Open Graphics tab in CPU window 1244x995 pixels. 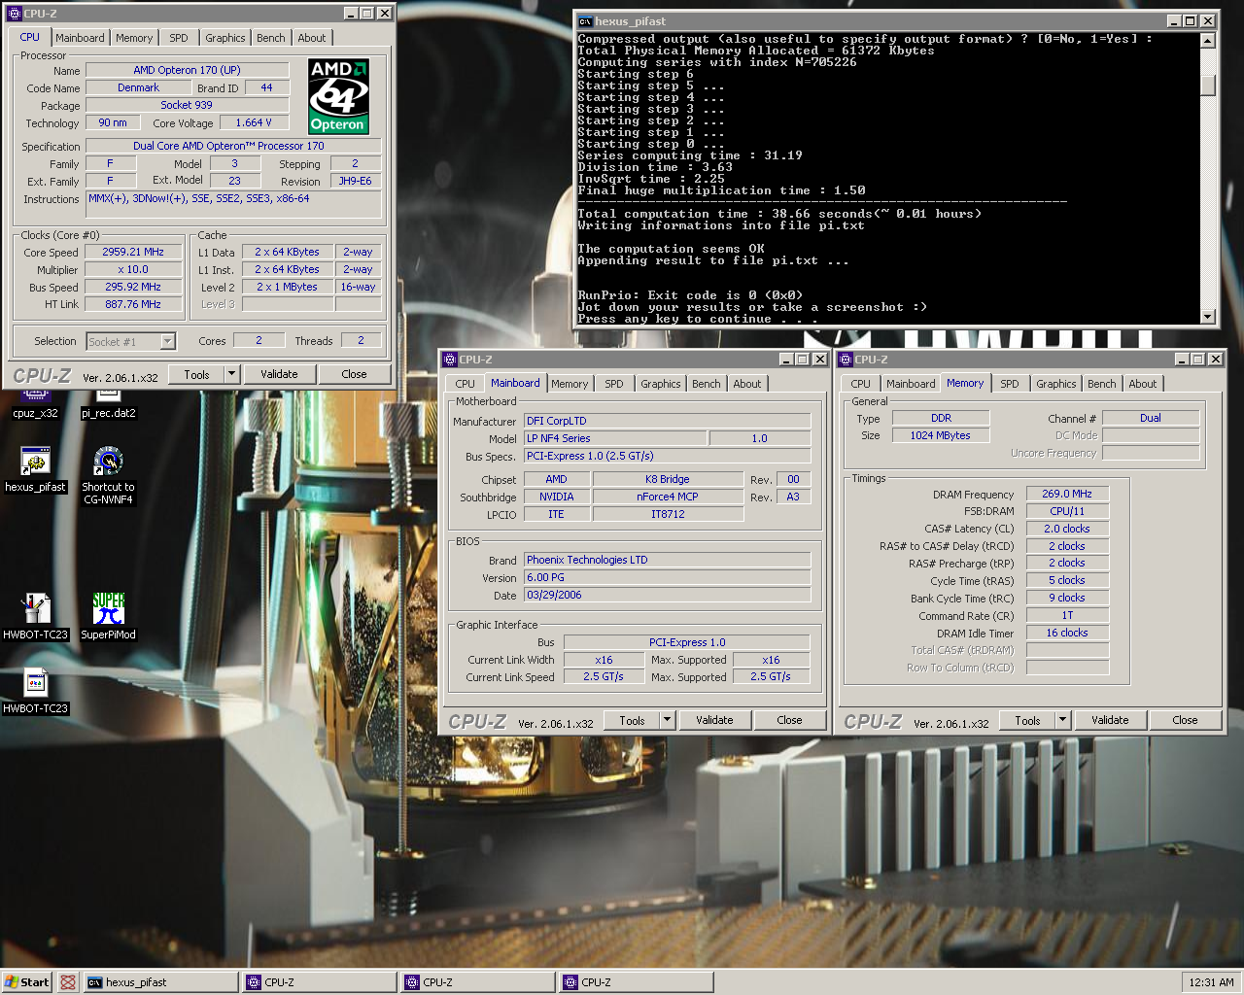pyautogui.click(x=225, y=38)
